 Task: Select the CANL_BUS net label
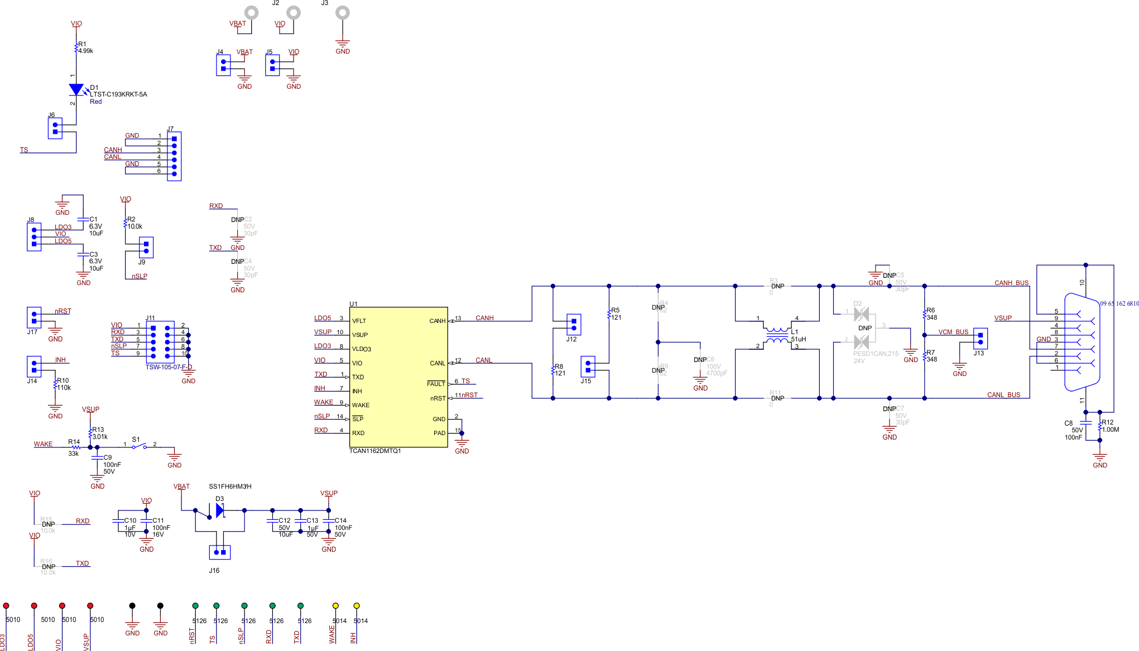1003,394
